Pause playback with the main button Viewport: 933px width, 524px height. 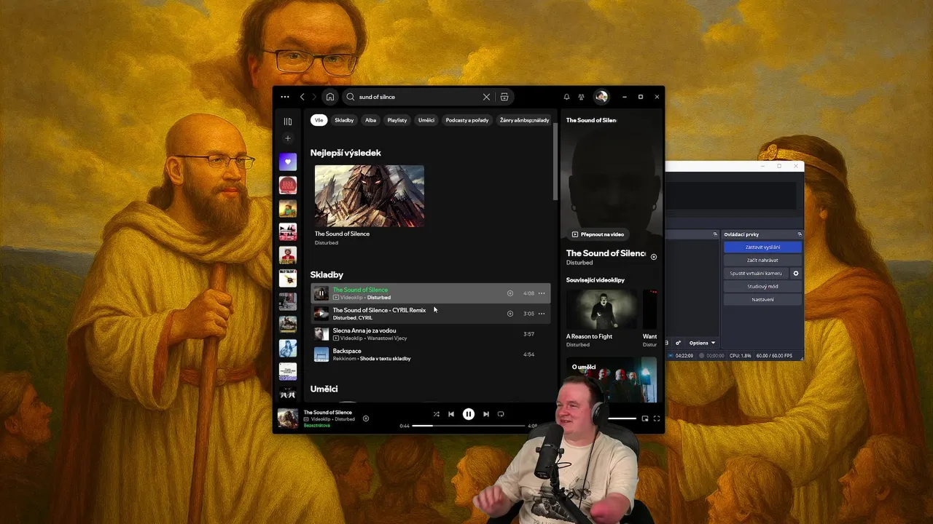tap(469, 414)
